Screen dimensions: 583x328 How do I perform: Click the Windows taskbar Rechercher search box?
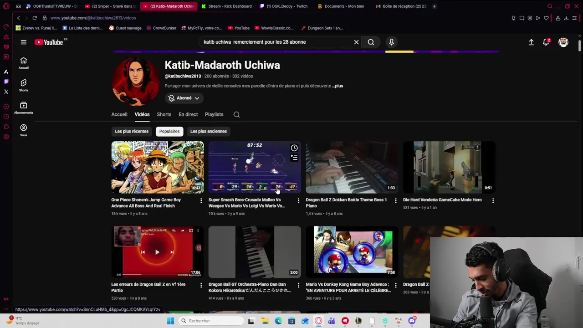point(211,321)
